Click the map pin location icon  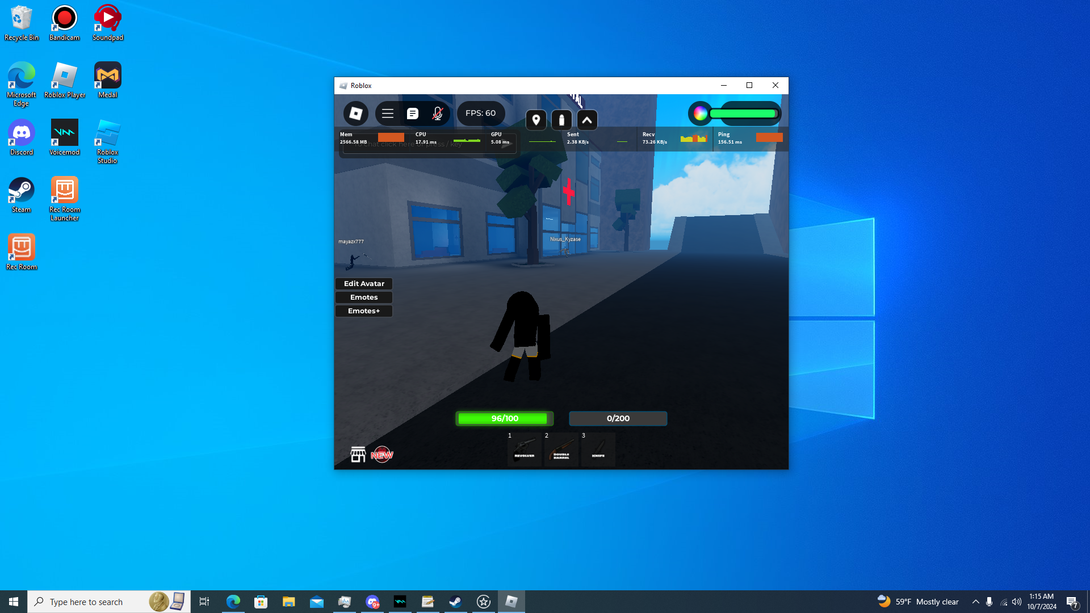536,120
